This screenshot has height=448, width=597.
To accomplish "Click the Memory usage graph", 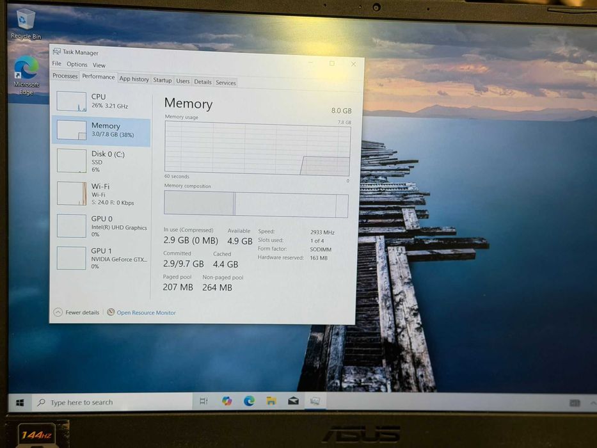I will (258, 148).
